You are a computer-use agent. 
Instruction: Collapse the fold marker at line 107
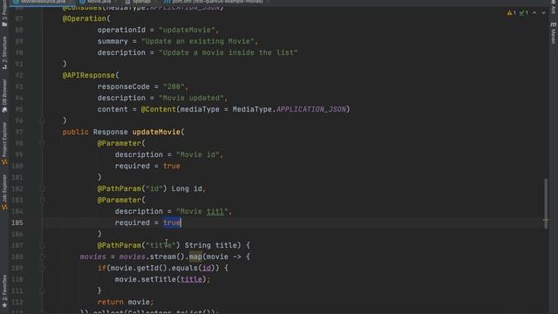click(x=42, y=245)
